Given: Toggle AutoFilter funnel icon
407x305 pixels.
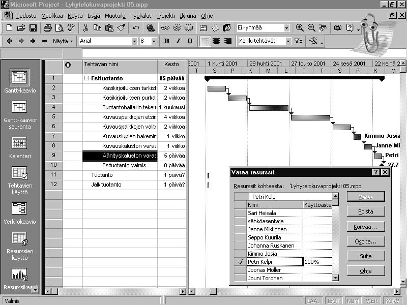Looking at the screenshot, I should [x=298, y=41].
